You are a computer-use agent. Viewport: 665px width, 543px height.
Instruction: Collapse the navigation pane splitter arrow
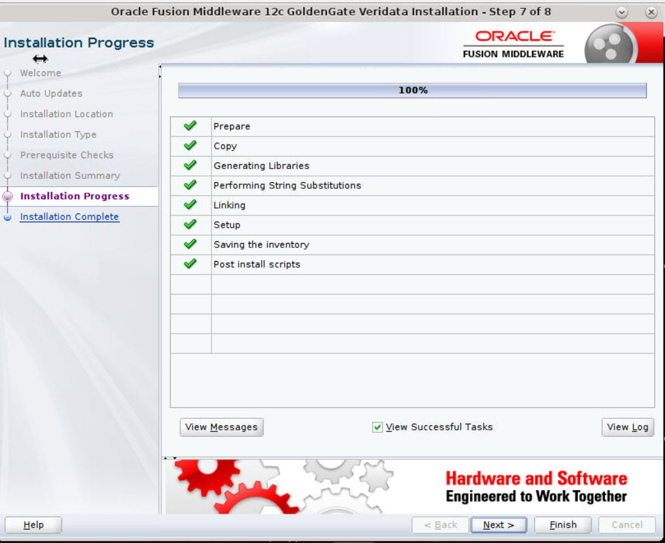pos(160,67)
